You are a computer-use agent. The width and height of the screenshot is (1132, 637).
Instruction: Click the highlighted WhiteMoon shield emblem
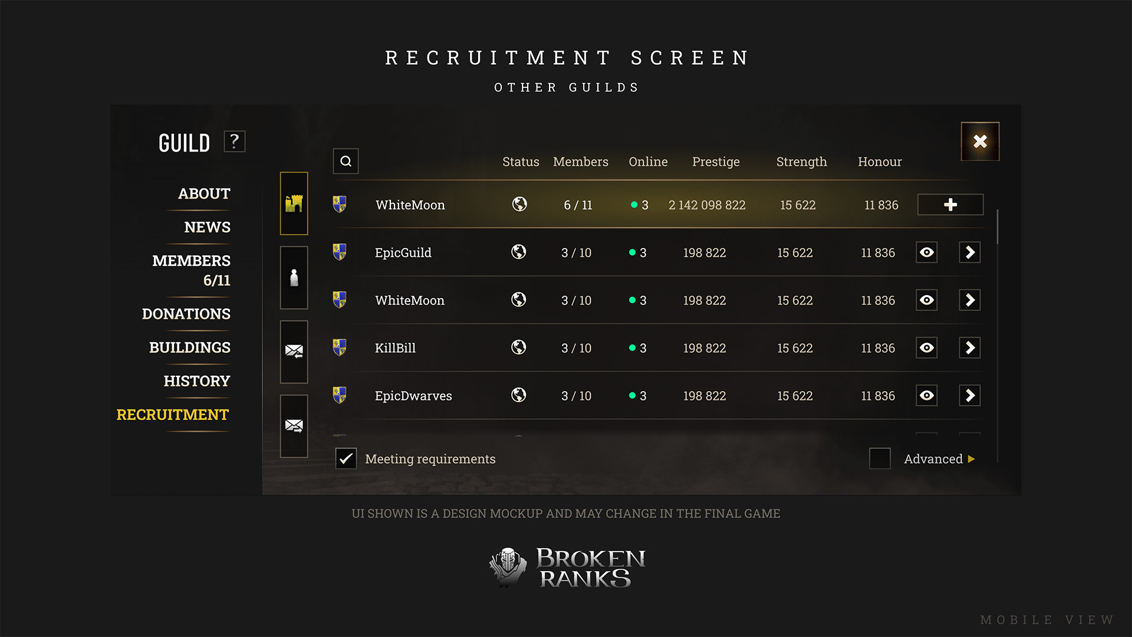pyautogui.click(x=339, y=204)
